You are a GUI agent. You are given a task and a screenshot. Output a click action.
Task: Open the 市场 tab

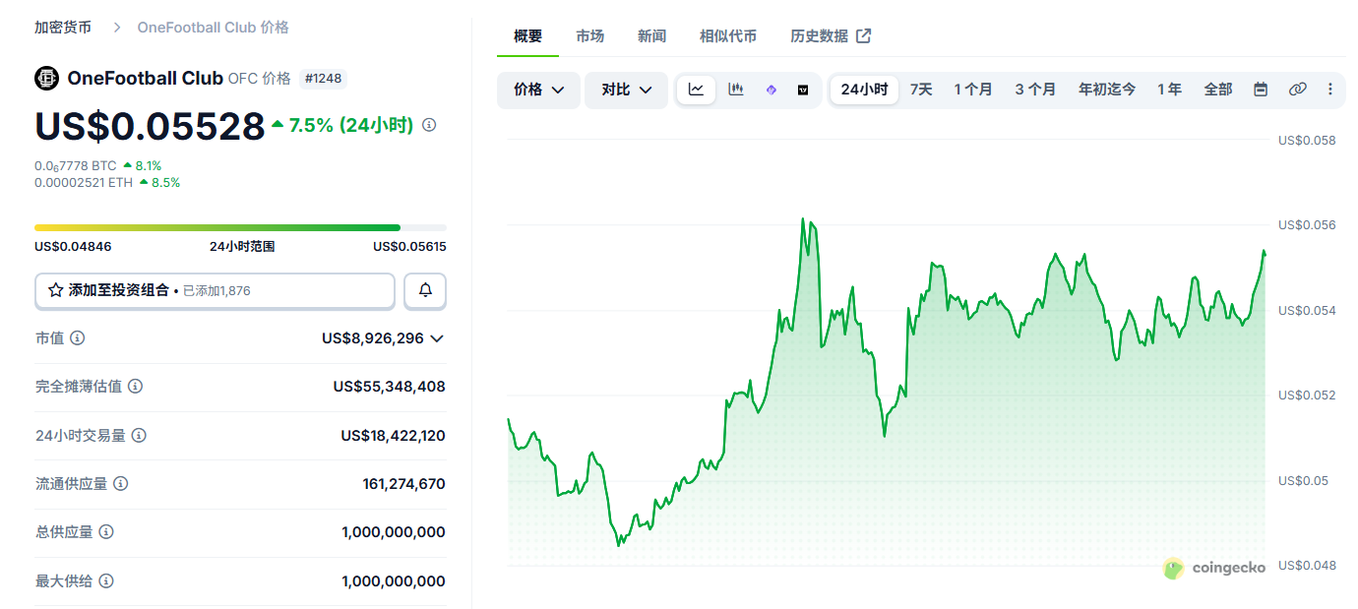coord(590,35)
